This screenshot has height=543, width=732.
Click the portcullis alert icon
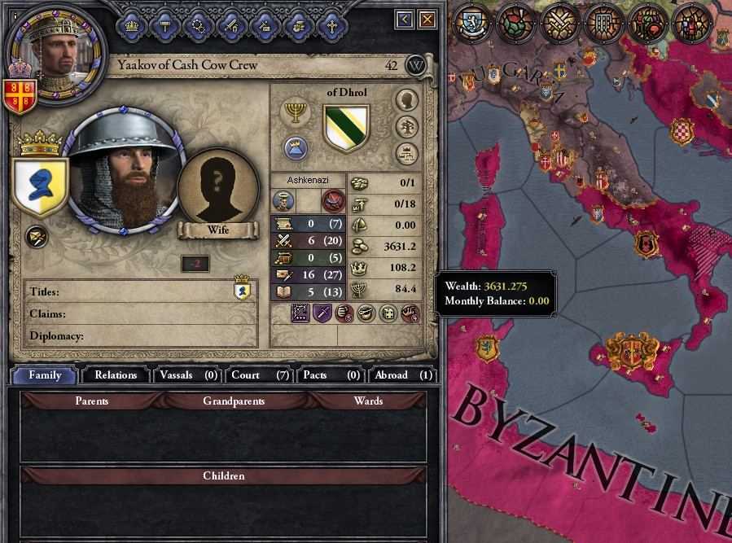click(603, 21)
